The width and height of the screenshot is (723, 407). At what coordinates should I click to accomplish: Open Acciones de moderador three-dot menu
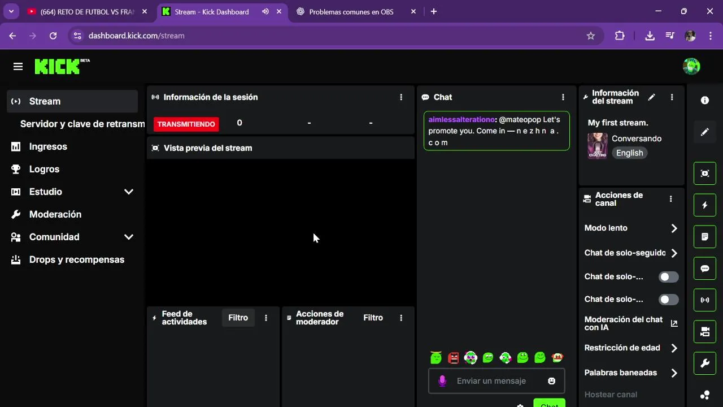pos(401,318)
